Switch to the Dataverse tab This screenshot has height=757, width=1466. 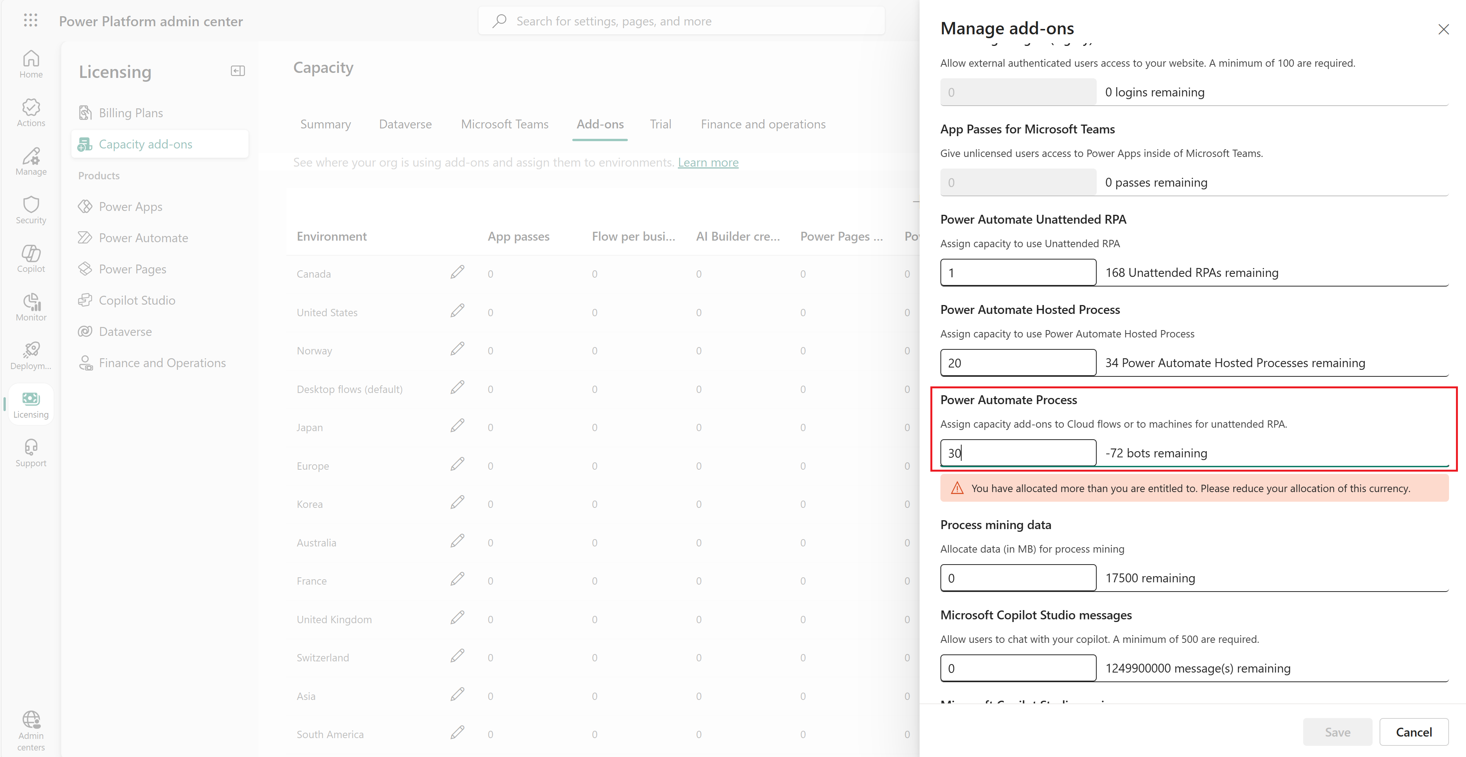[405, 125]
